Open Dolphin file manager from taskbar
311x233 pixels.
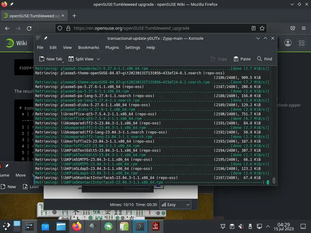click(x=61, y=226)
